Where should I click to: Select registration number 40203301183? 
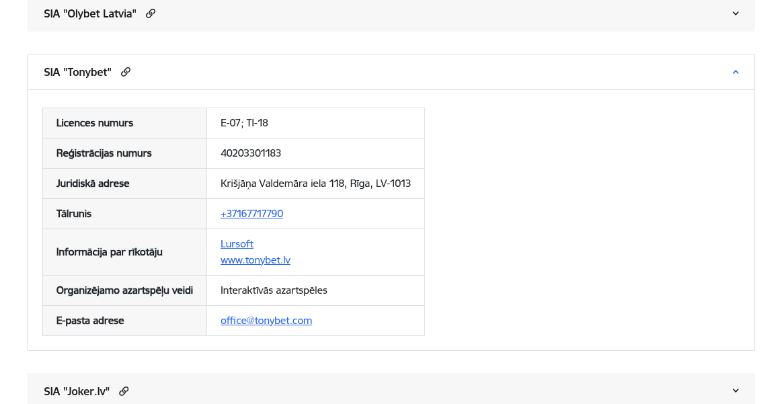pyautogui.click(x=251, y=153)
